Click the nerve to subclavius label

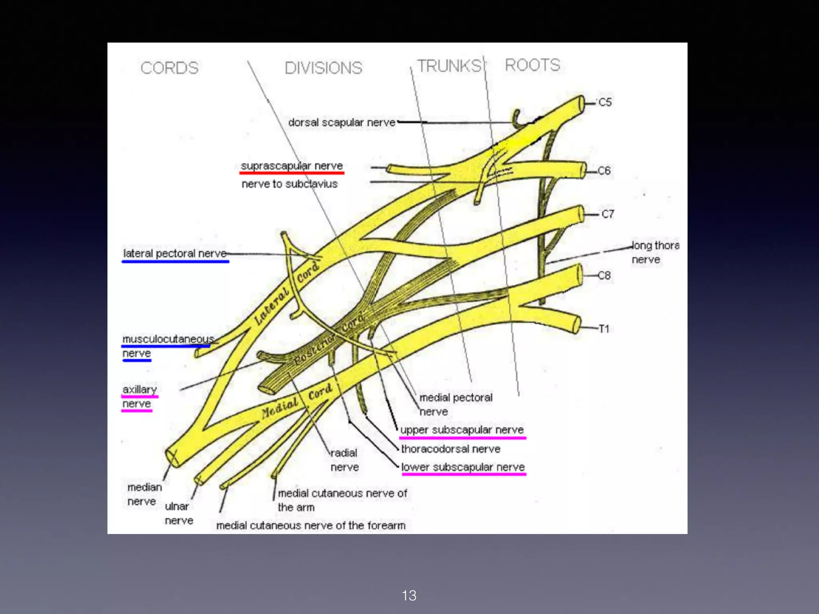pos(290,184)
